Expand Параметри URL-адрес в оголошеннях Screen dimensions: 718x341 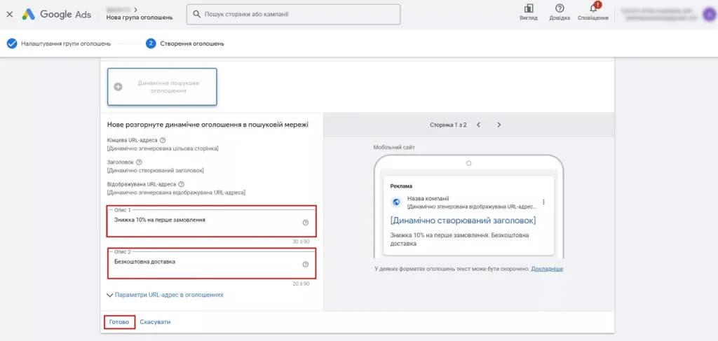(x=165, y=295)
